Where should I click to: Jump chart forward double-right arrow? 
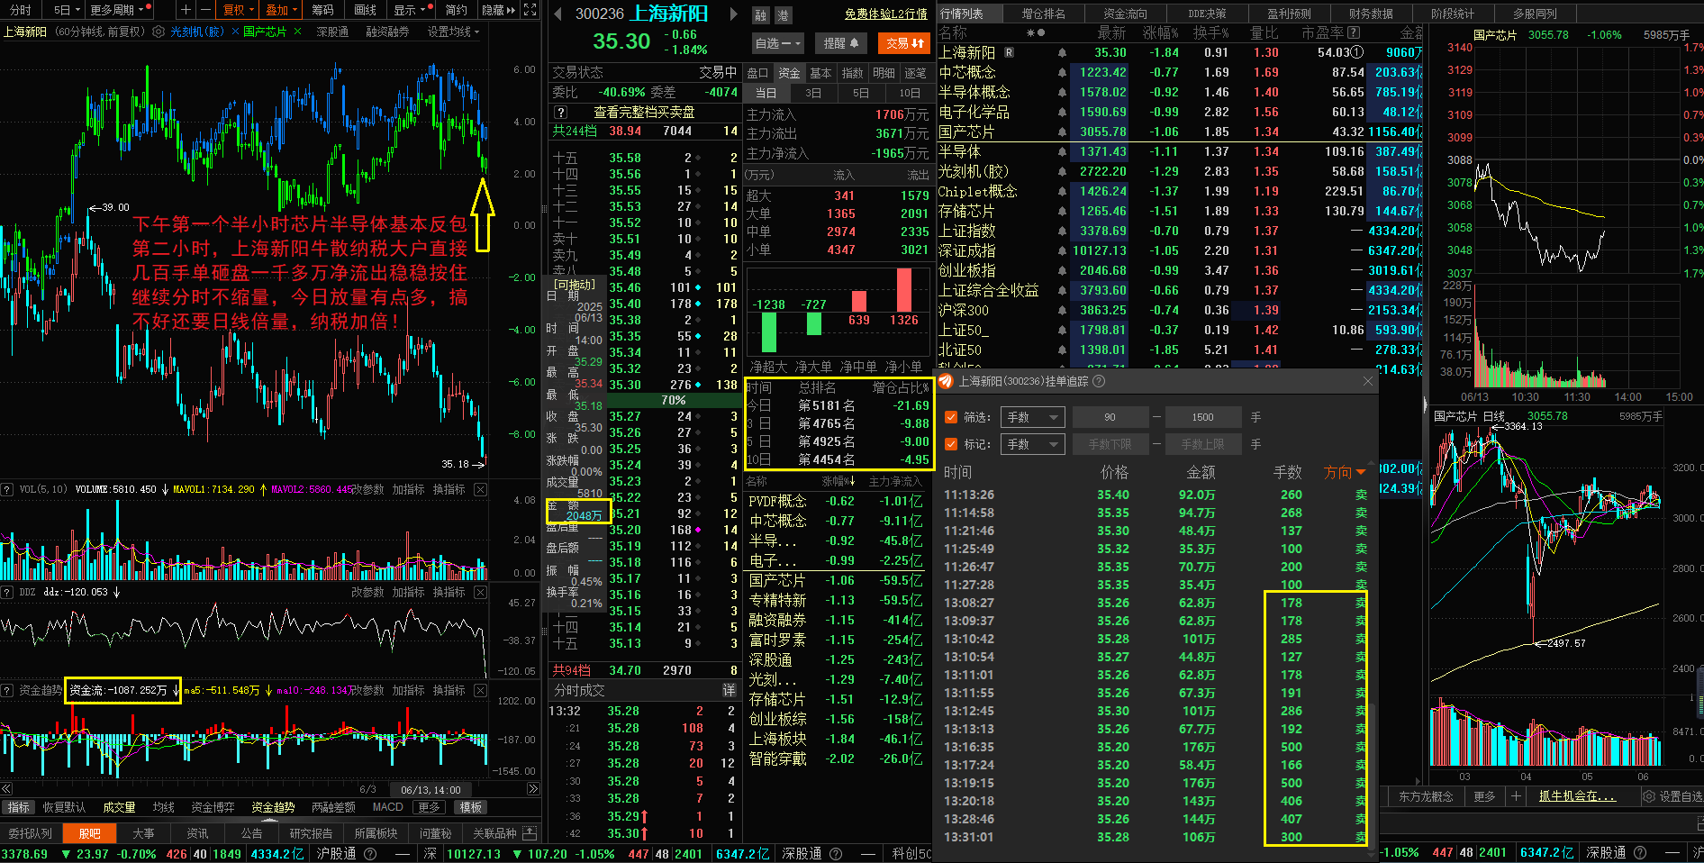pos(533,789)
